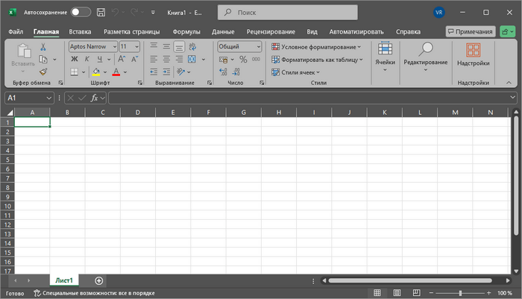Add a new sheet with plus icon

point(99,280)
